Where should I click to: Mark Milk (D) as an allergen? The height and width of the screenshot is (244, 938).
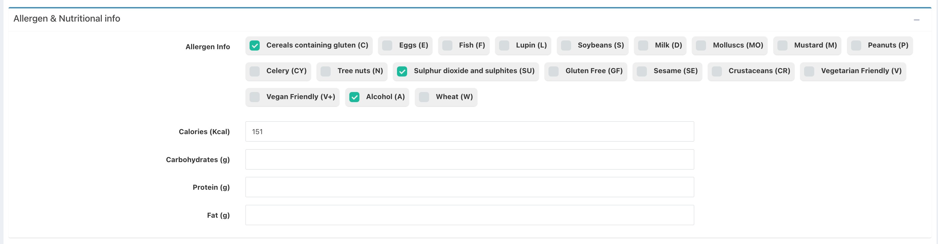(x=643, y=45)
